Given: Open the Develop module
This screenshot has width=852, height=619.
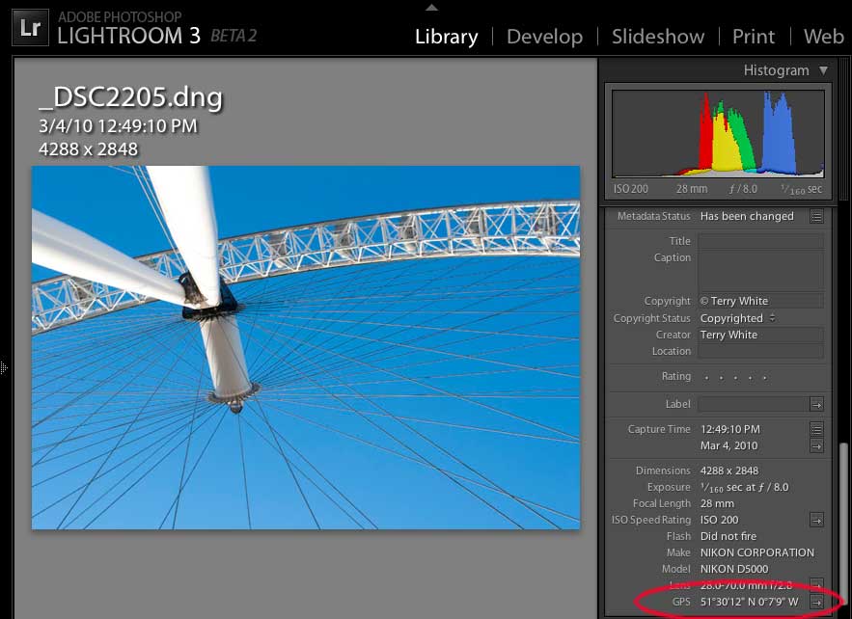Looking at the screenshot, I should [x=544, y=37].
